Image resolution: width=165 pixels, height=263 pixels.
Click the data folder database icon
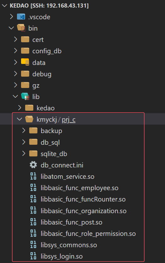click(25, 62)
